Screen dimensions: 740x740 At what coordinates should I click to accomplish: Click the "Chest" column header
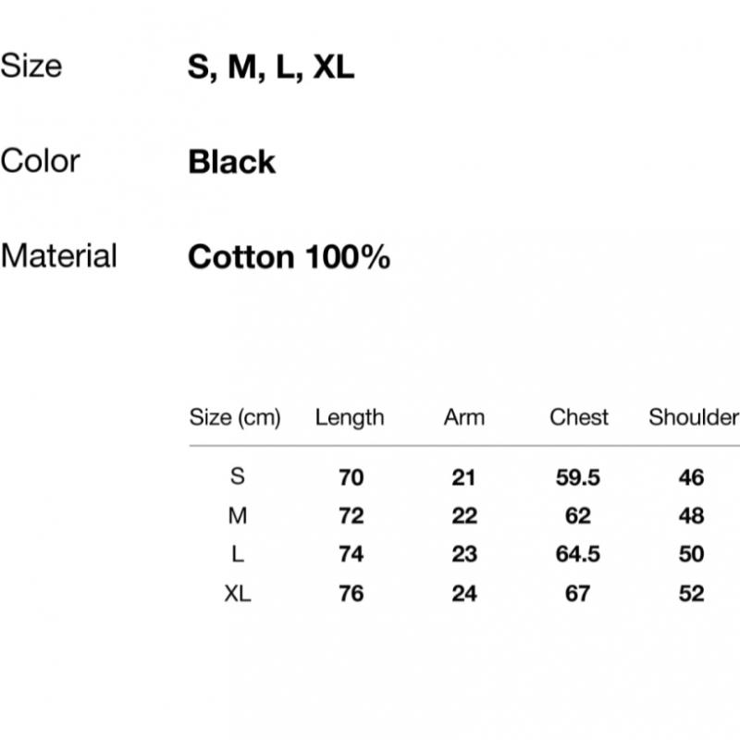coord(579,417)
